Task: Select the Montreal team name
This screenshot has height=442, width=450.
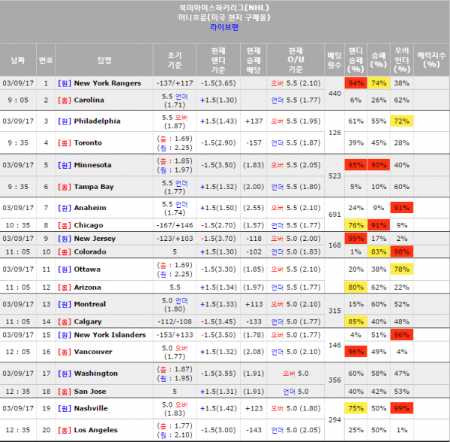Action: [90, 304]
